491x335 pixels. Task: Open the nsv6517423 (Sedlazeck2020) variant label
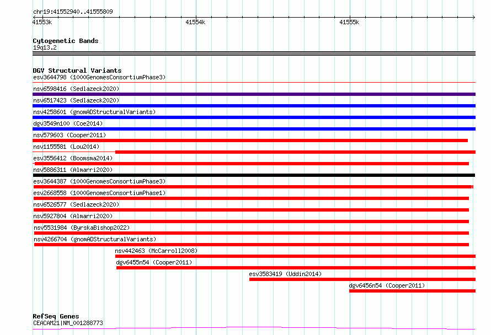coord(76,100)
